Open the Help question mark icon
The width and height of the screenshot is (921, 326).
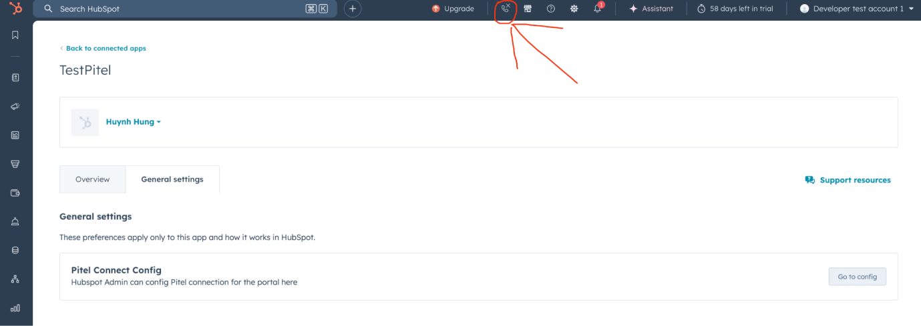coord(551,9)
